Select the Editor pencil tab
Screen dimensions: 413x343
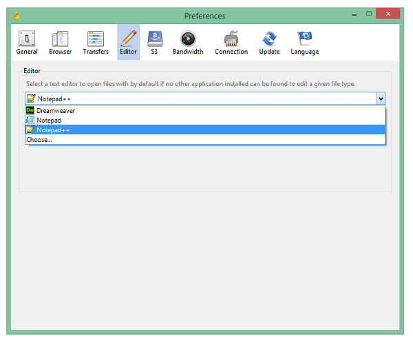[128, 42]
